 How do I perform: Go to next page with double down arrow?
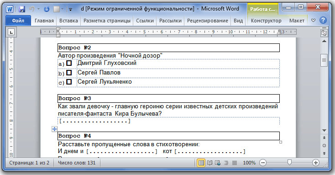point(324,153)
